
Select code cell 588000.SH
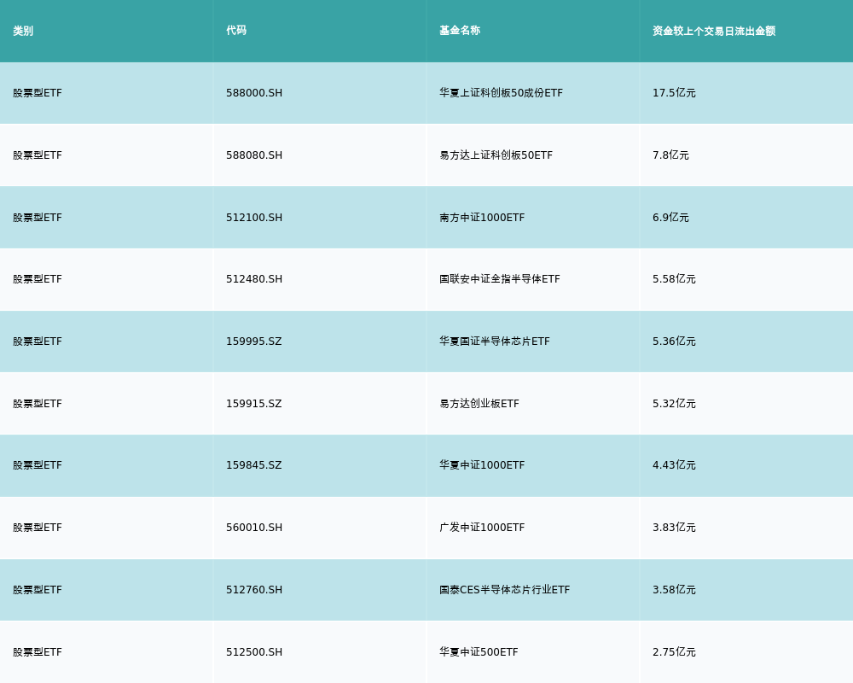(254, 93)
